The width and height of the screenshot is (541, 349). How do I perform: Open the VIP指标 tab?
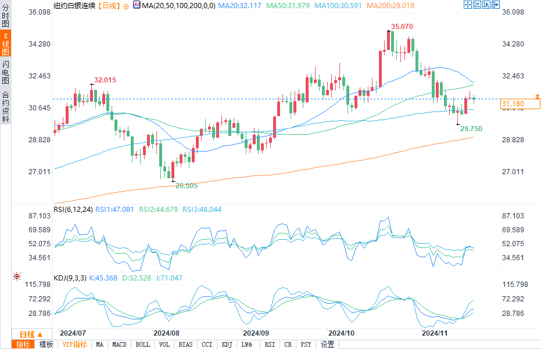[74, 344]
